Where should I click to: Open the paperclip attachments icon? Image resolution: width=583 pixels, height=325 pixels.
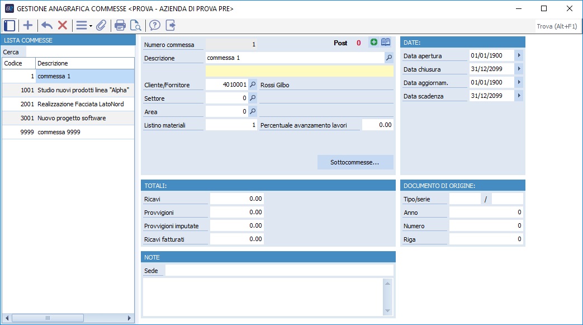click(x=101, y=25)
